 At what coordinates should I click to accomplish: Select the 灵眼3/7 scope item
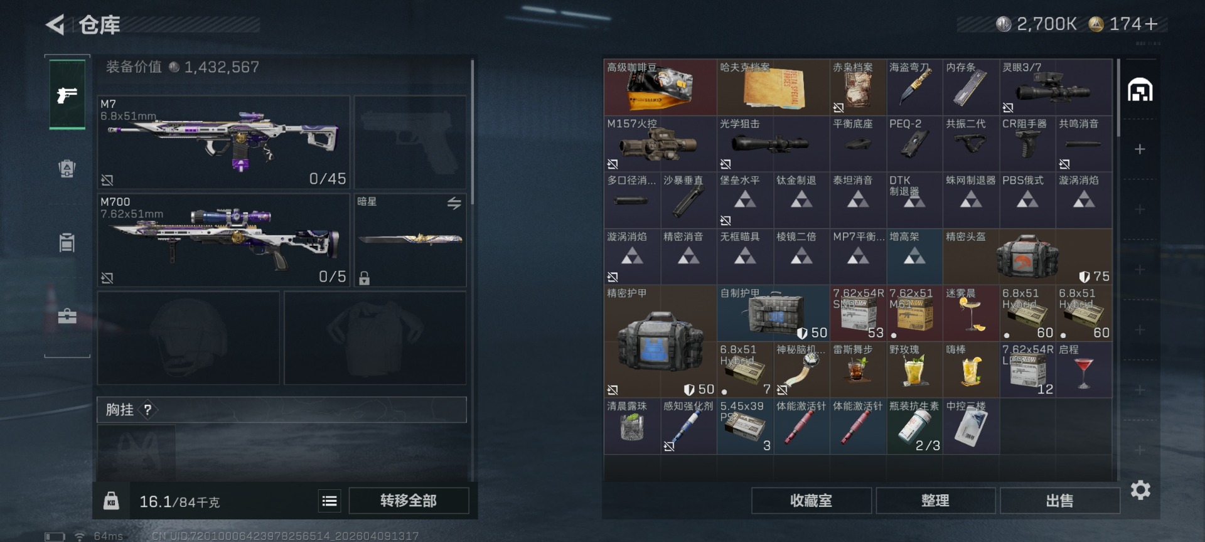(x=1056, y=87)
